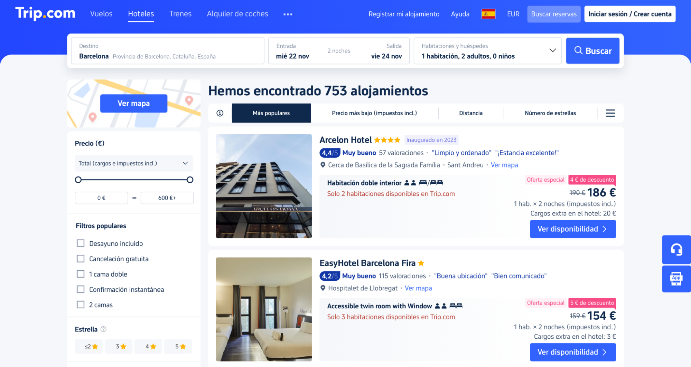The height and width of the screenshot is (367, 691).
Task: Open the Salida check-out date picker
Action: pos(386,51)
